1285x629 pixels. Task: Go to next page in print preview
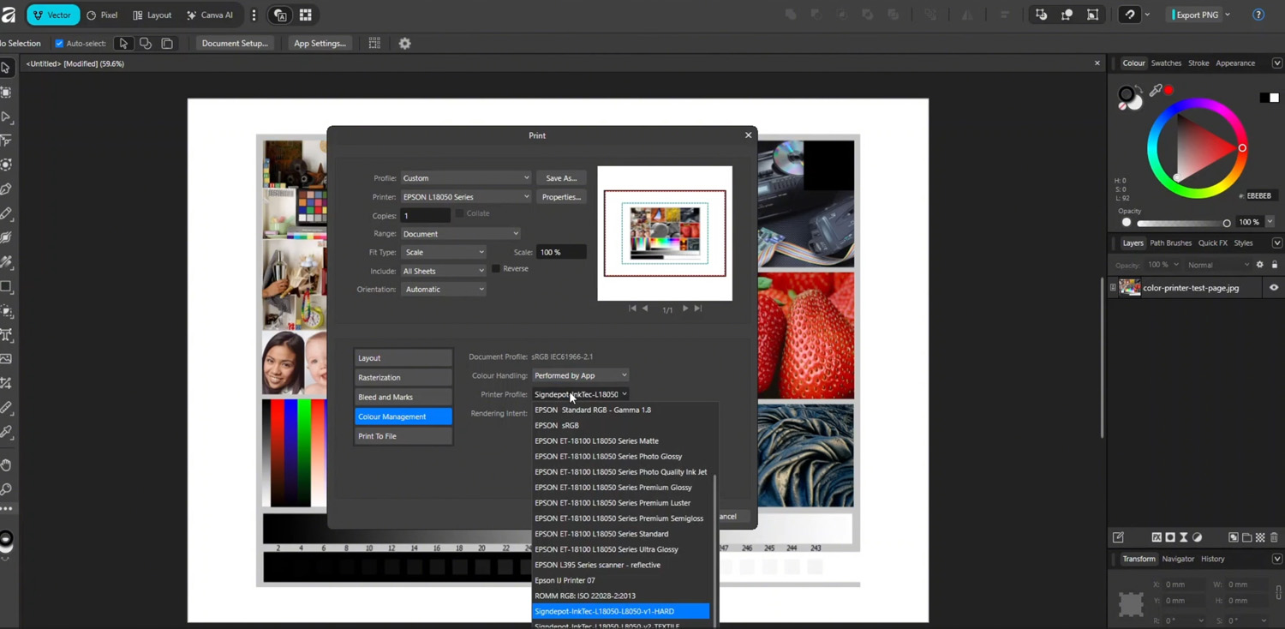coord(684,309)
